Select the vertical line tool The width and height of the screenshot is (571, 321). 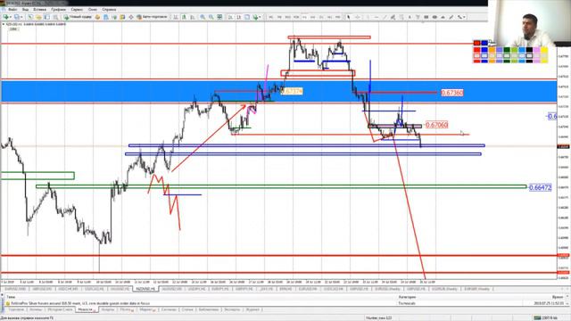click(368, 17)
